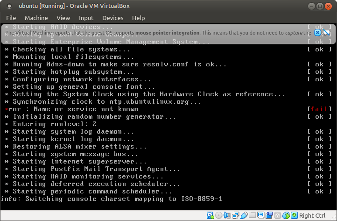Click 'Starting hotplug subsystem...' line
The width and height of the screenshot is (337, 221).
pos(69,71)
